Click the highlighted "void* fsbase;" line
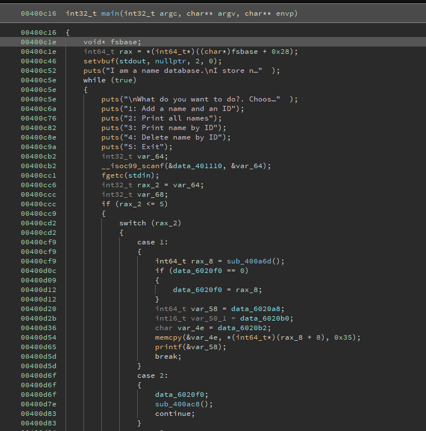Image resolution: width=426 pixels, height=431 pixels. point(113,42)
